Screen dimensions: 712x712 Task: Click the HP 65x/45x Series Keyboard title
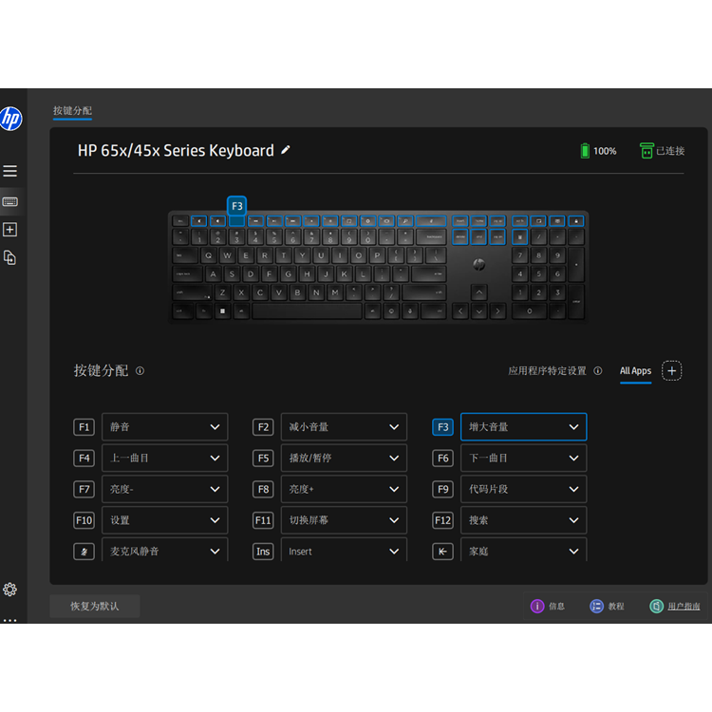pyautogui.click(x=176, y=150)
